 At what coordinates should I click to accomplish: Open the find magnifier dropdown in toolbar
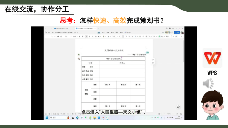[x=172, y=36]
